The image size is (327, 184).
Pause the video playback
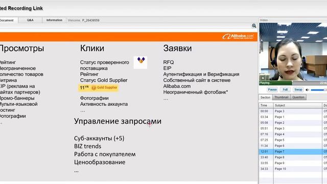pos(272,90)
